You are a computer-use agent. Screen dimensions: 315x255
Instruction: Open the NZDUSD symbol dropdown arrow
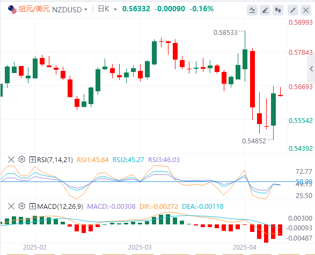(86, 10)
